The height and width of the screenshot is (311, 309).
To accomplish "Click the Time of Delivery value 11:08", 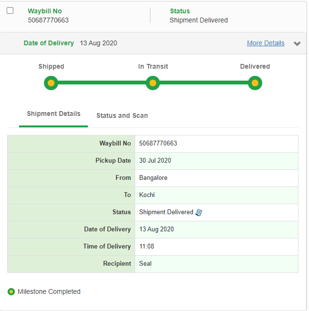I will [x=147, y=246].
